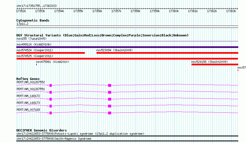Select the RefSeq Genes track heading
Screen dimensions: 246x143
(x=28, y=79)
